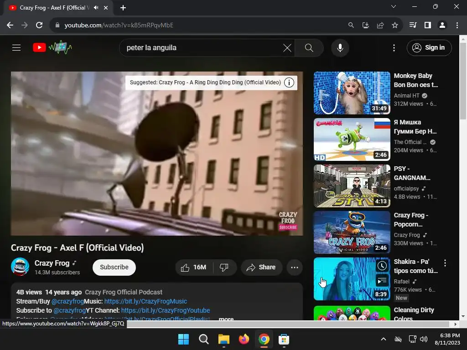The width and height of the screenshot is (467, 350).
Task: Go to YouTube home via logo
Action: click(52, 47)
